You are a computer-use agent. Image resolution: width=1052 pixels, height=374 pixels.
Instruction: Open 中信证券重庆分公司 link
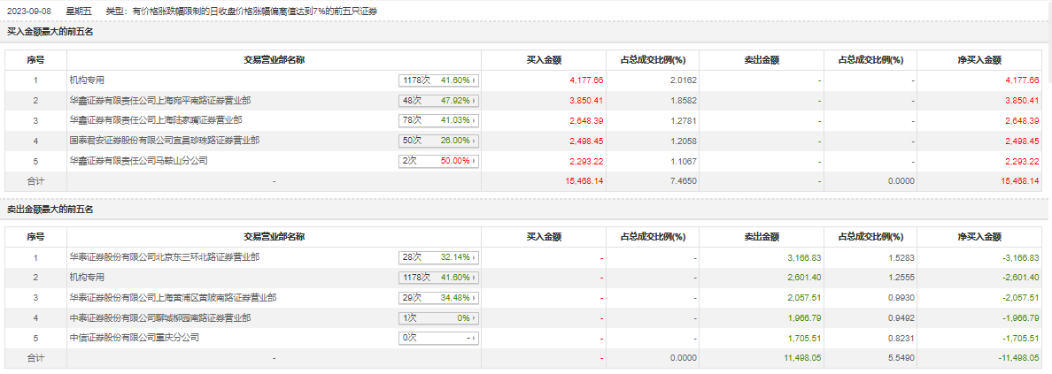click(135, 338)
